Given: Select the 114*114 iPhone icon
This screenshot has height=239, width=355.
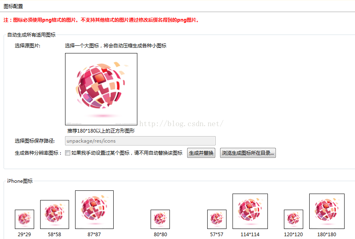Looking at the screenshot, I should (x=250, y=211).
